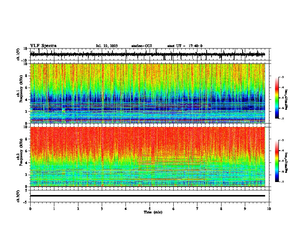Click the ch.1 spectrogram color scale bar
Viewport: 303px width, 234px height.
click(x=277, y=98)
